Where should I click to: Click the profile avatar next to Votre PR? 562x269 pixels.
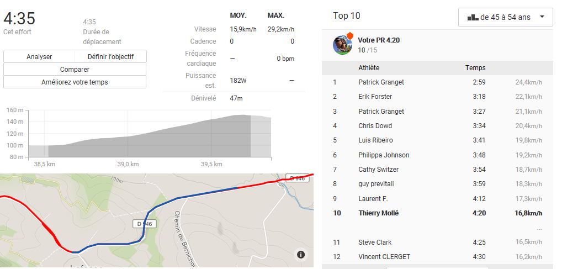point(342,45)
